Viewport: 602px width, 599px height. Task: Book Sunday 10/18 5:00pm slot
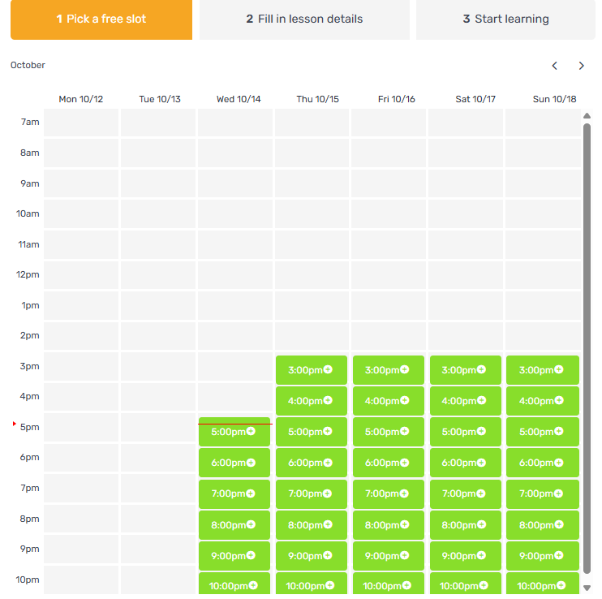pos(543,432)
